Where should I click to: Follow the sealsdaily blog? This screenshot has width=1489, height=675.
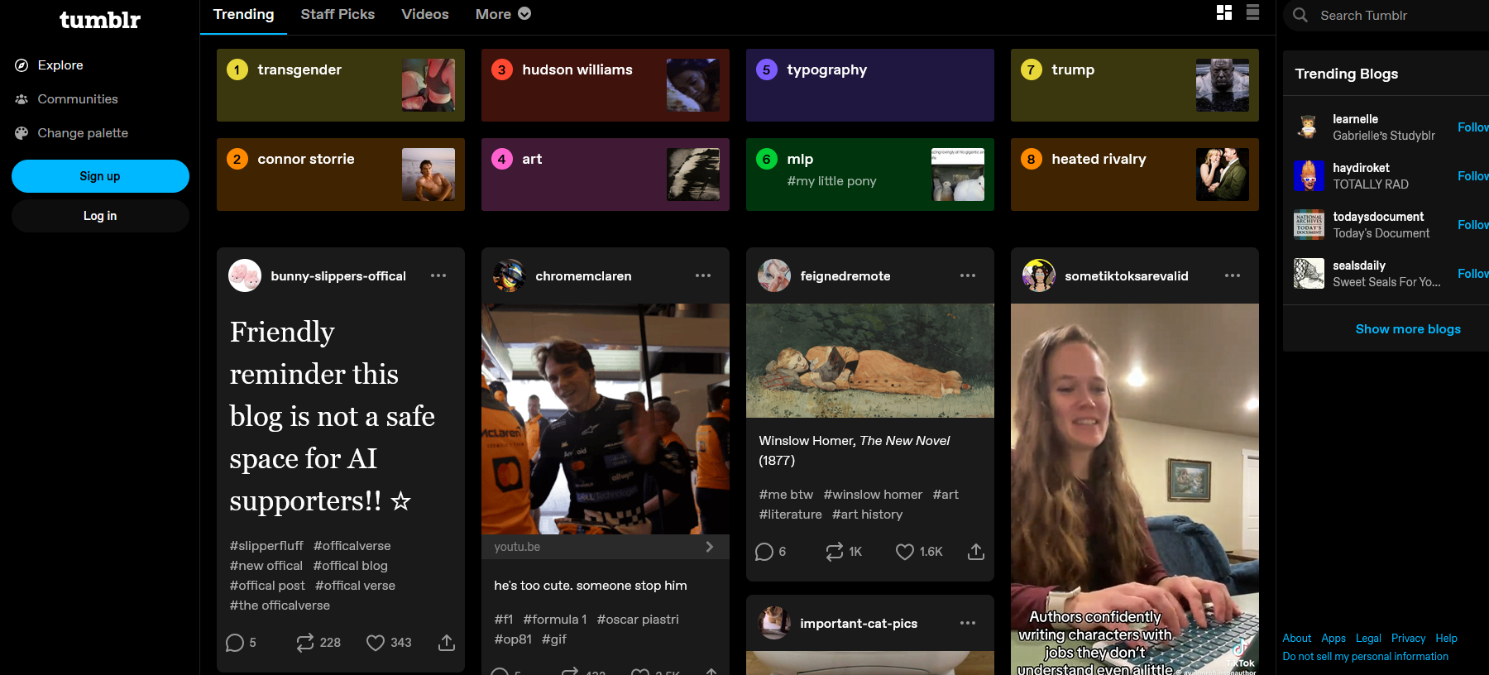[x=1472, y=274]
